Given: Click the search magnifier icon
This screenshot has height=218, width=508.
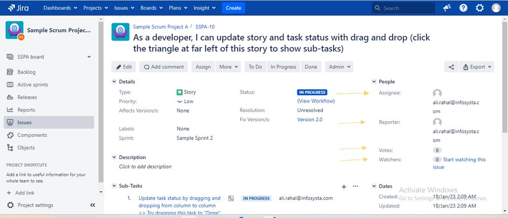Looking at the screenshot, I should pos(377,8).
